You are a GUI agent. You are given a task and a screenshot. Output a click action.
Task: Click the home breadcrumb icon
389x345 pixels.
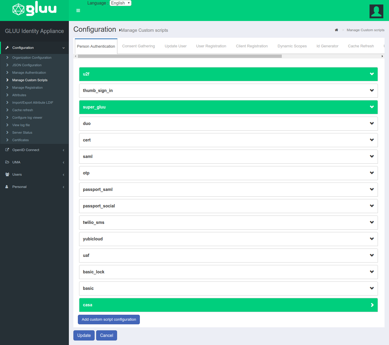click(x=336, y=30)
